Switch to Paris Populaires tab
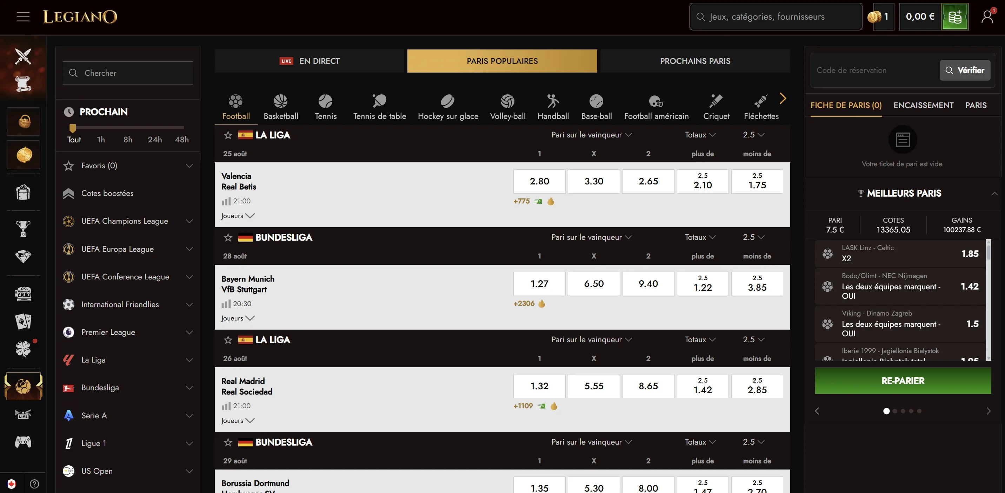The image size is (1005, 493). [x=502, y=61]
